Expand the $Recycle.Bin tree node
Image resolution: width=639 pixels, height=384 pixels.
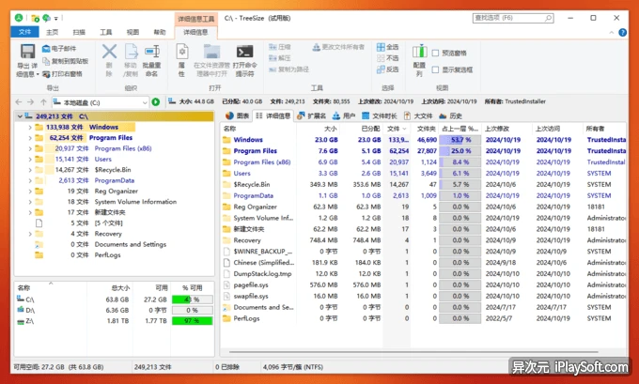pos(30,170)
